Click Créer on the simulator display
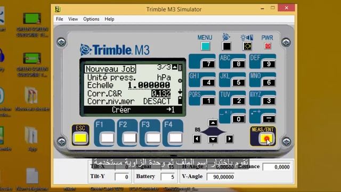 [121, 110]
